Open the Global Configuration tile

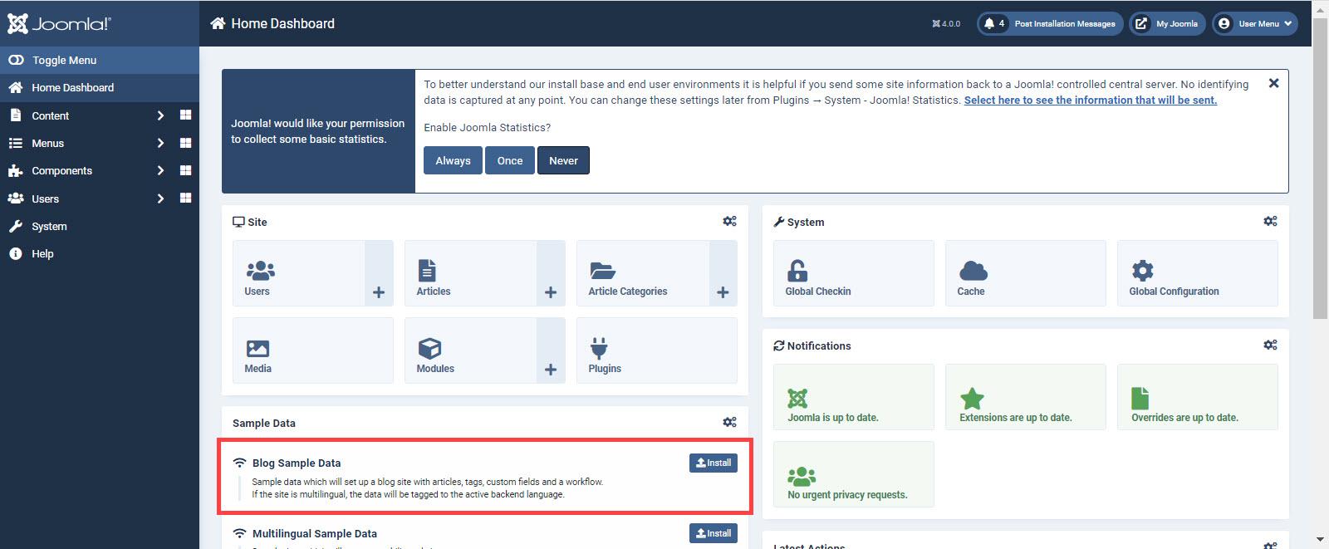(1198, 273)
